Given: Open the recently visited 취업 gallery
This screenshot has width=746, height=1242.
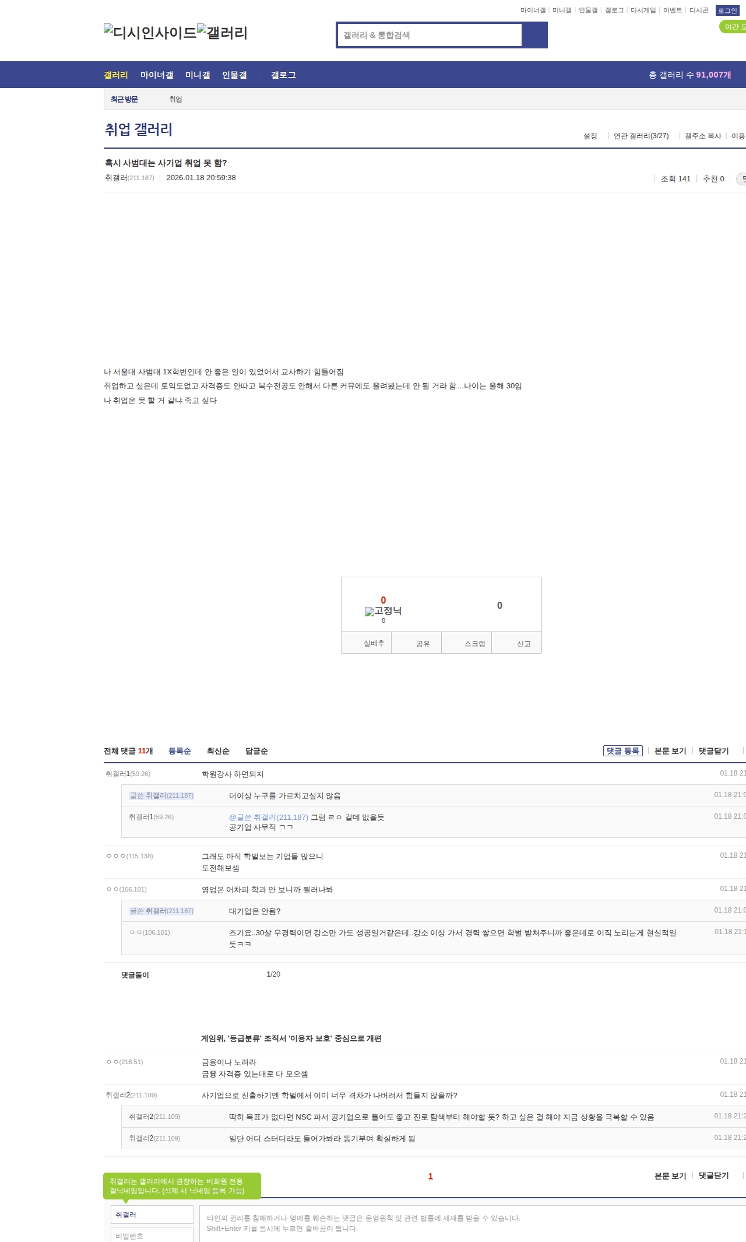Looking at the screenshot, I should [x=175, y=99].
